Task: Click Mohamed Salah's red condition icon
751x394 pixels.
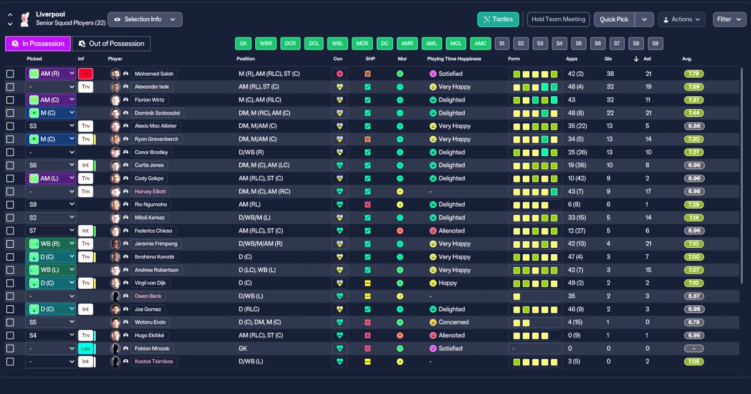Action: click(339, 74)
